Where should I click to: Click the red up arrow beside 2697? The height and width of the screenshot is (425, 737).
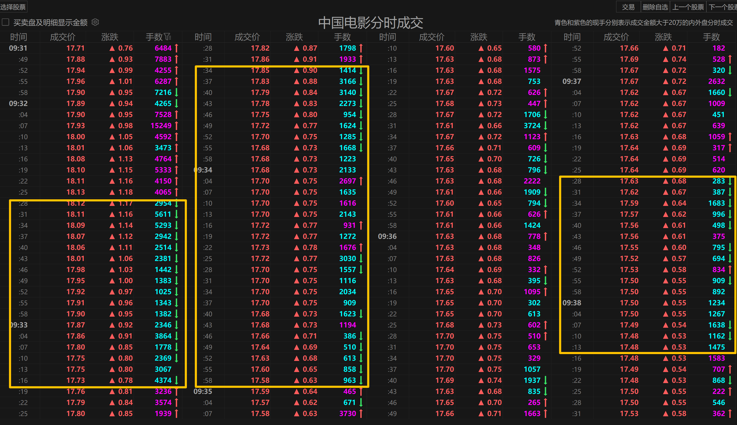coord(361,181)
